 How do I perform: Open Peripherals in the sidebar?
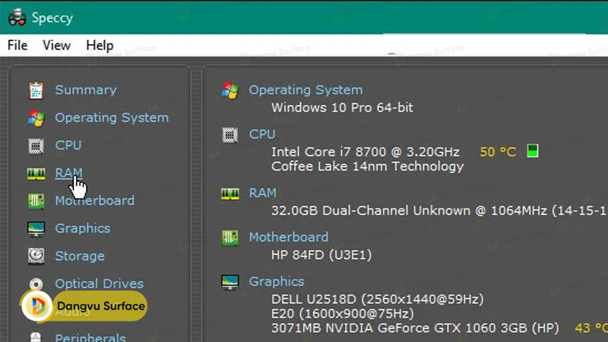tap(90, 337)
